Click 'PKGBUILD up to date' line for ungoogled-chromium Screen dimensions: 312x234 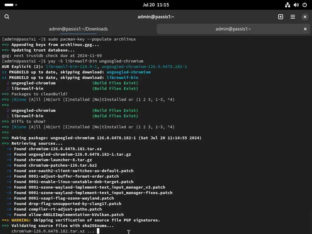(76, 72)
